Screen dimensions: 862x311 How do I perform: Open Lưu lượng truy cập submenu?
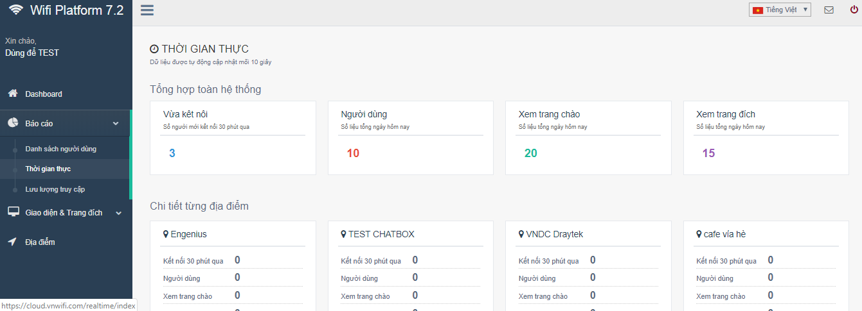pos(55,189)
